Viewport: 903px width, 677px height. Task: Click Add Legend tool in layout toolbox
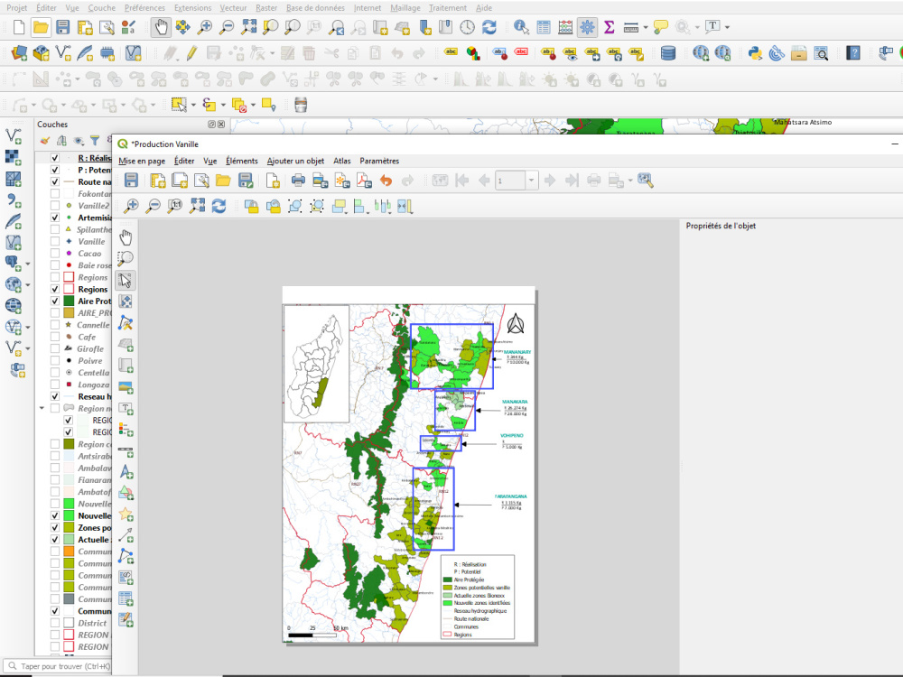(126, 430)
